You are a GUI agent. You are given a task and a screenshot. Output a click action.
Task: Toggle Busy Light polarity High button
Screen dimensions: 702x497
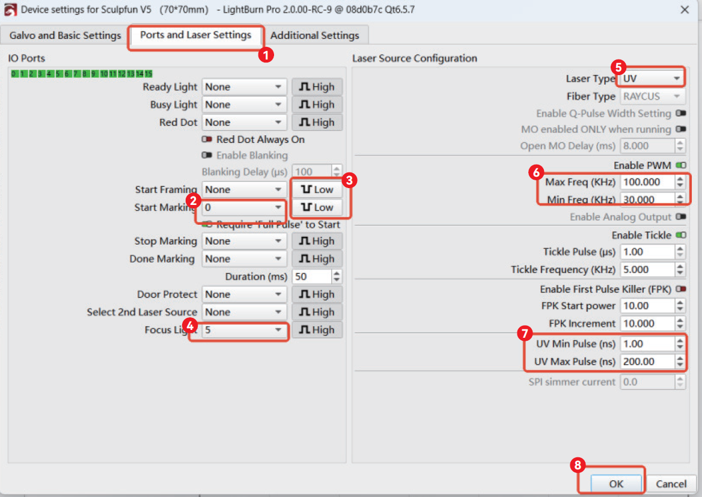[317, 105]
